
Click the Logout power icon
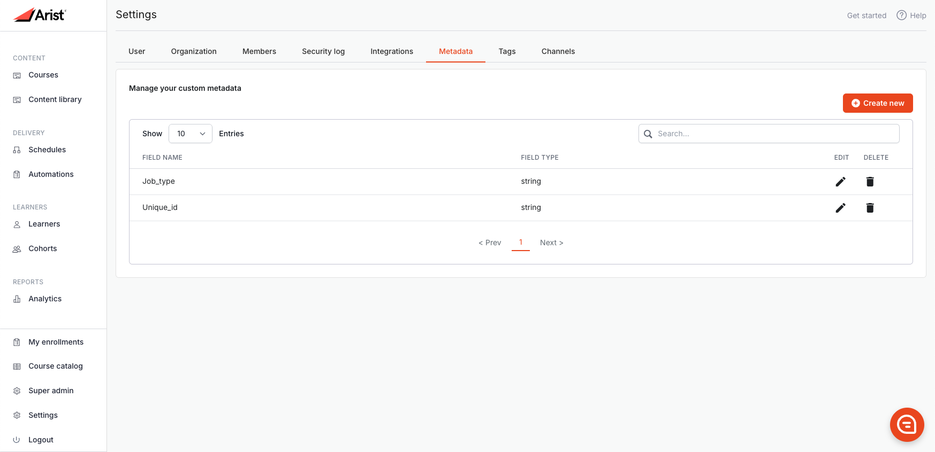tap(17, 440)
